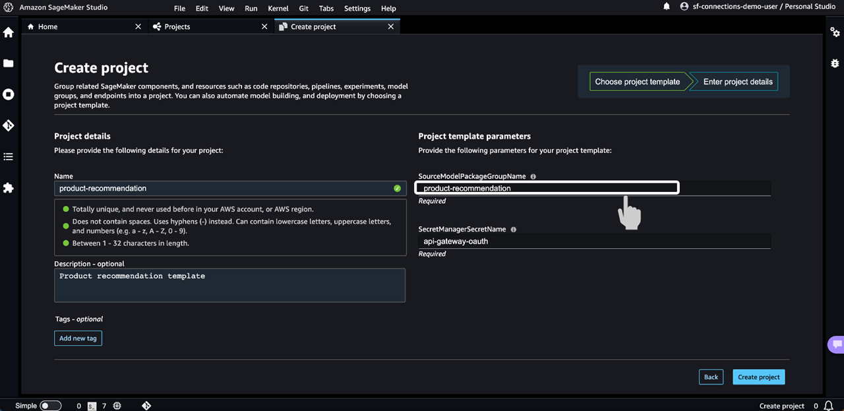
Task: Click the terminal icon in status bar
Action: (92, 406)
